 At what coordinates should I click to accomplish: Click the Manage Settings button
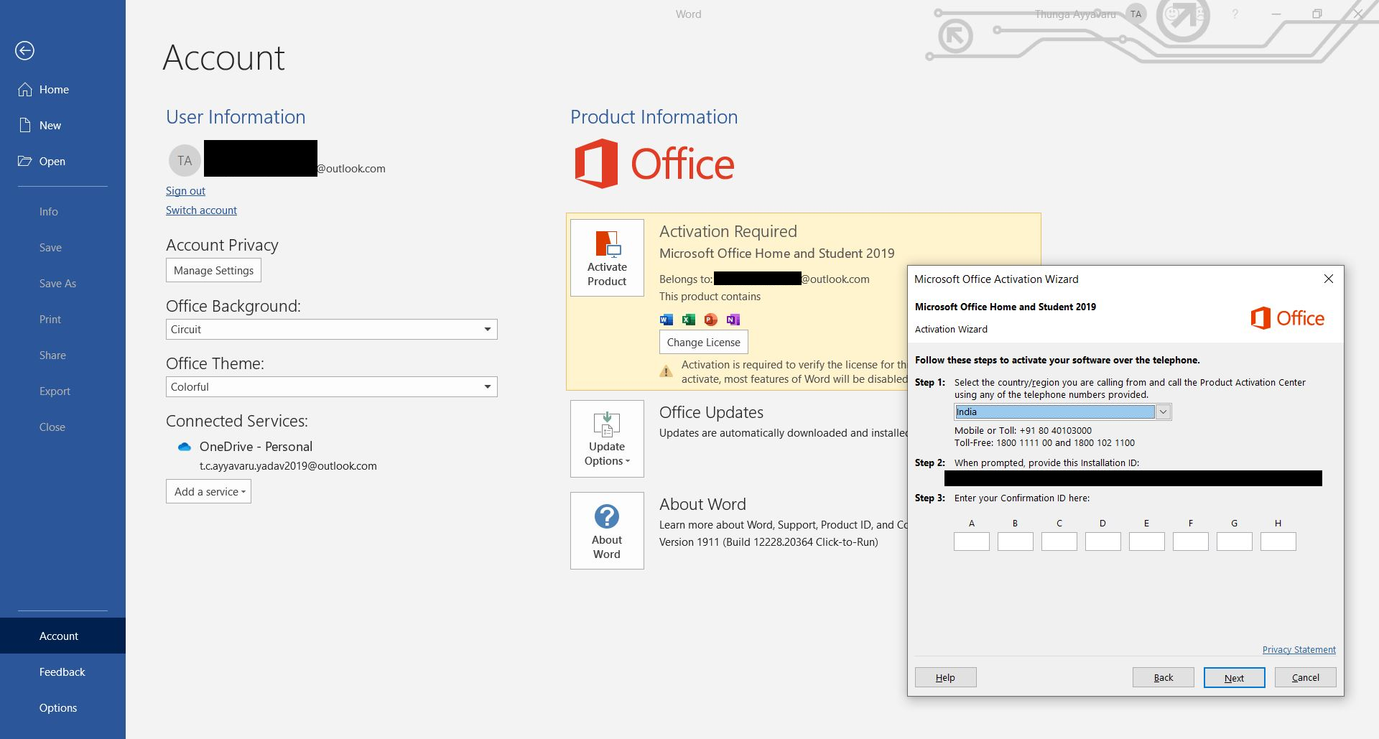[x=213, y=271]
